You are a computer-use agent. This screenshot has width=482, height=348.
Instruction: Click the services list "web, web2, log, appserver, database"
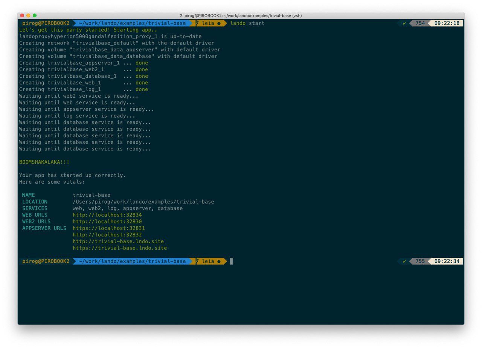(128, 208)
